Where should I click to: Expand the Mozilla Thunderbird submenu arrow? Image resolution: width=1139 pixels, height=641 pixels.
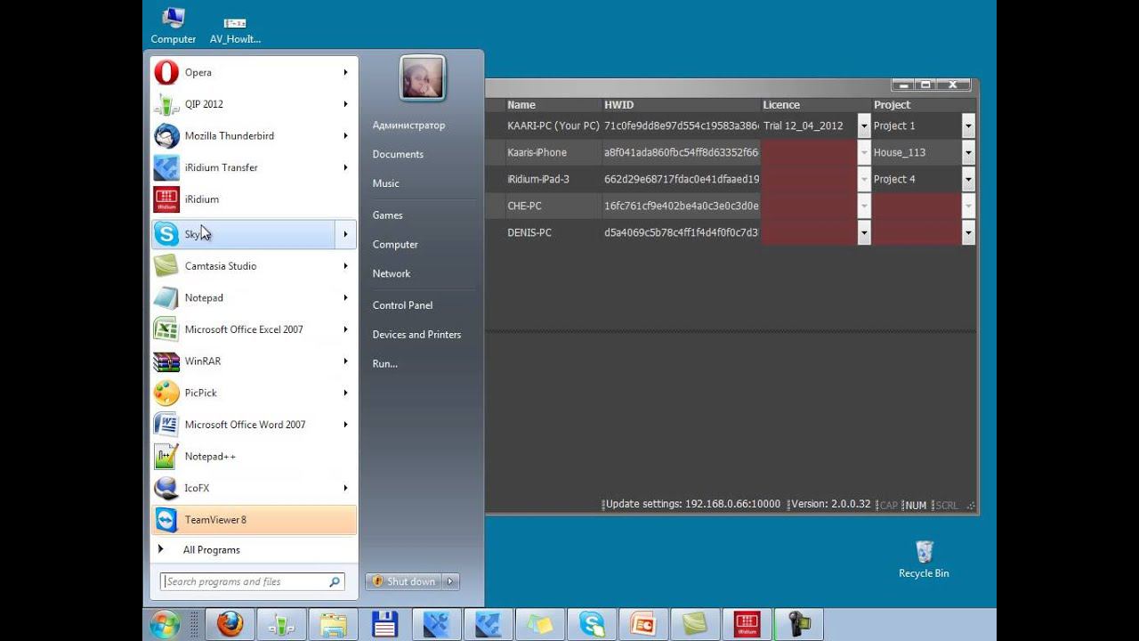[x=345, y=136]
